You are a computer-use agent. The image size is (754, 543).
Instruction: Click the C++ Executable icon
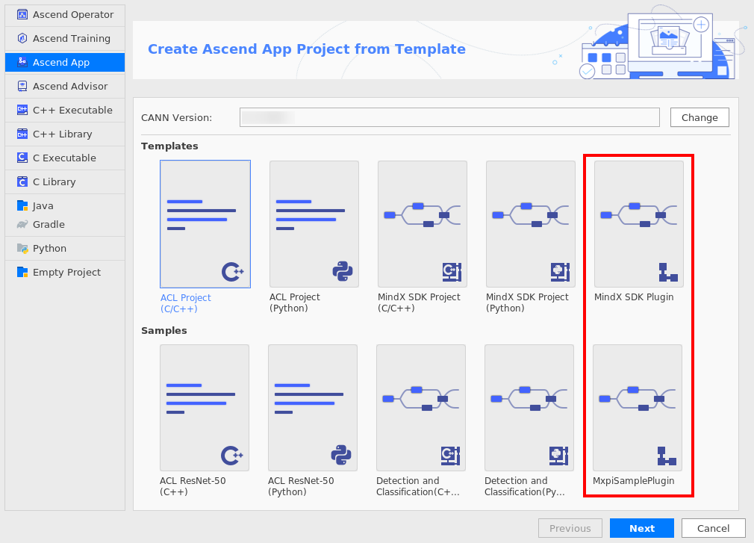pos(22,110)
